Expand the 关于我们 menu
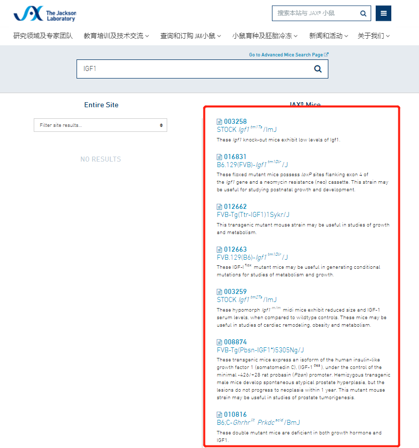This screenshot has height=448, width=419. 374,36
